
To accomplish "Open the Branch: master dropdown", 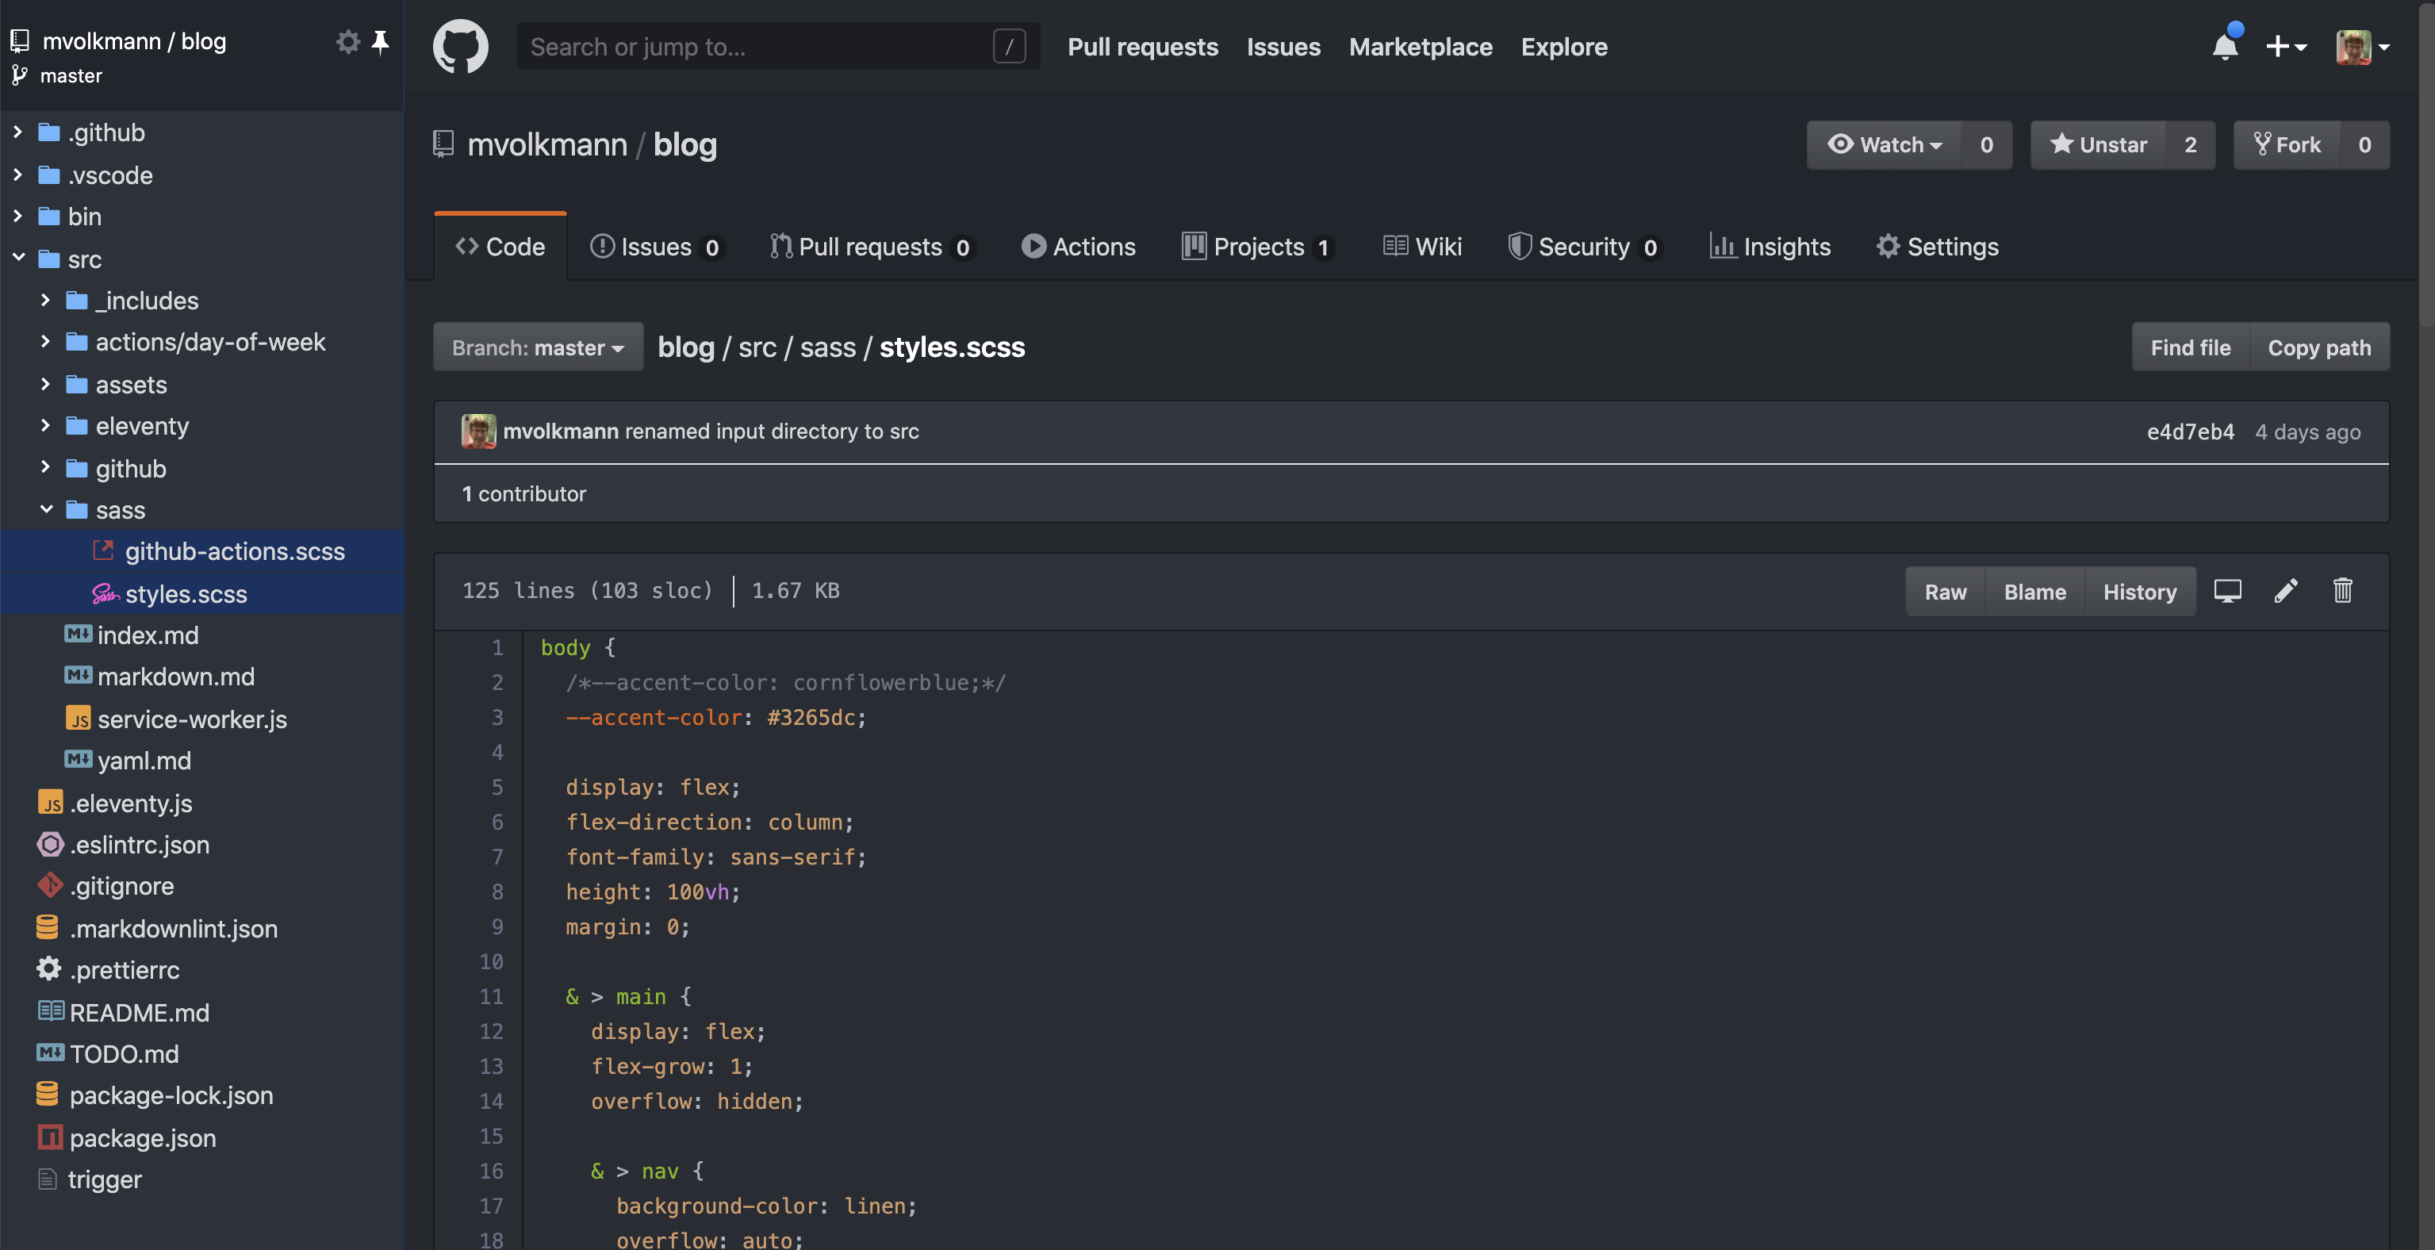I will tap(536, 347).
